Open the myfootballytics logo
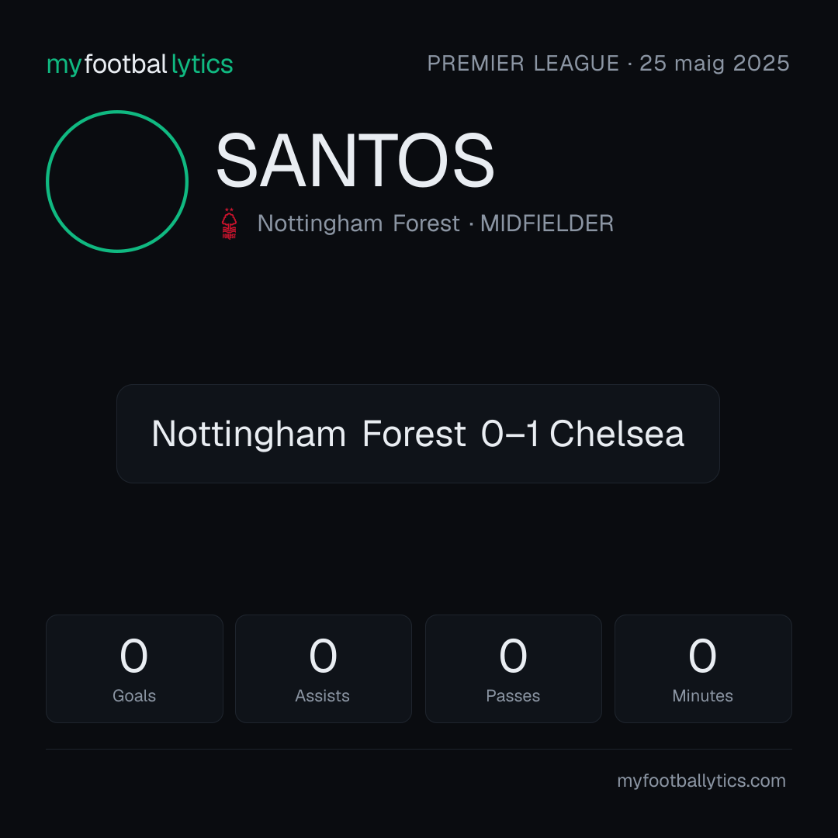The width and height of the screenshot is (838, 838). click(140, 64)
